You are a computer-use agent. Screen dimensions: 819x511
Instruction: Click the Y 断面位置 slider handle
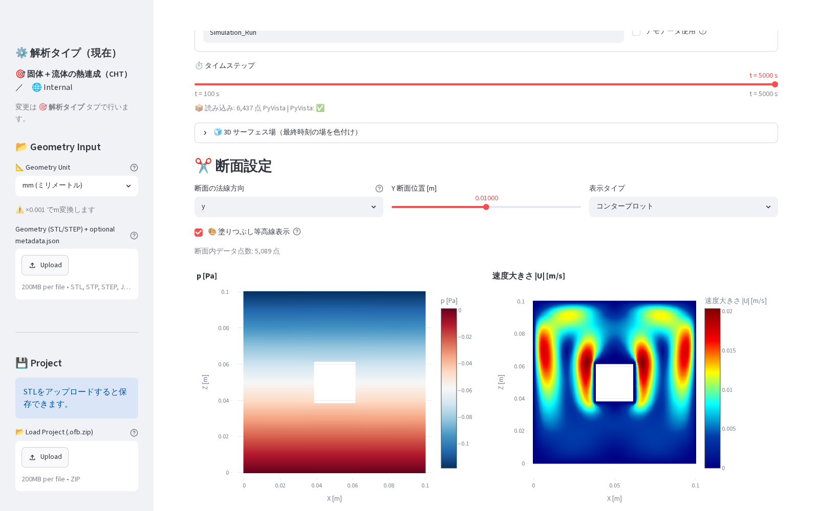coord(486,207)
